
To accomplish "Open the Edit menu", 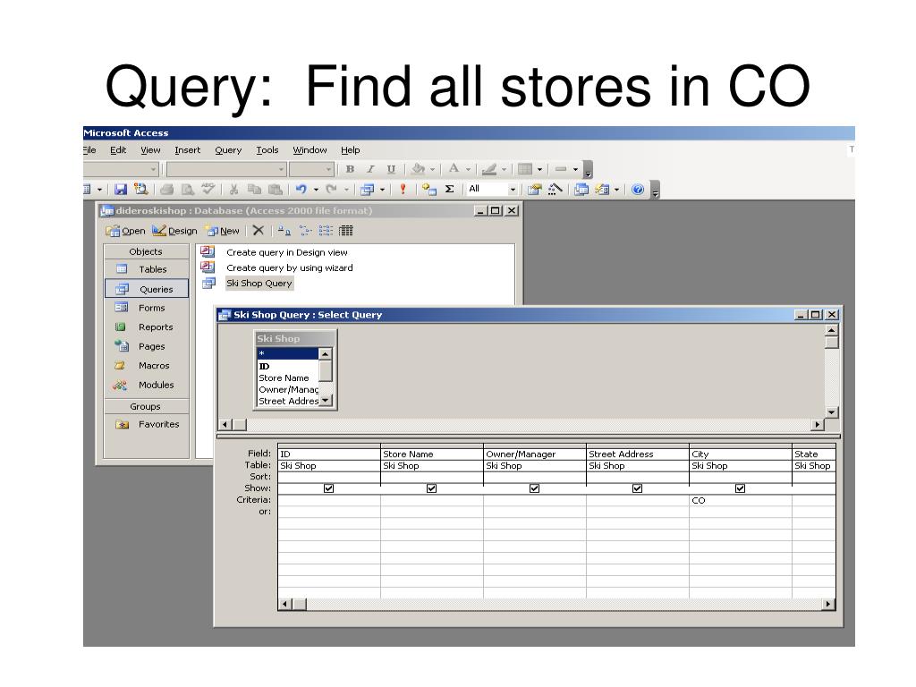I will [118, 150].
